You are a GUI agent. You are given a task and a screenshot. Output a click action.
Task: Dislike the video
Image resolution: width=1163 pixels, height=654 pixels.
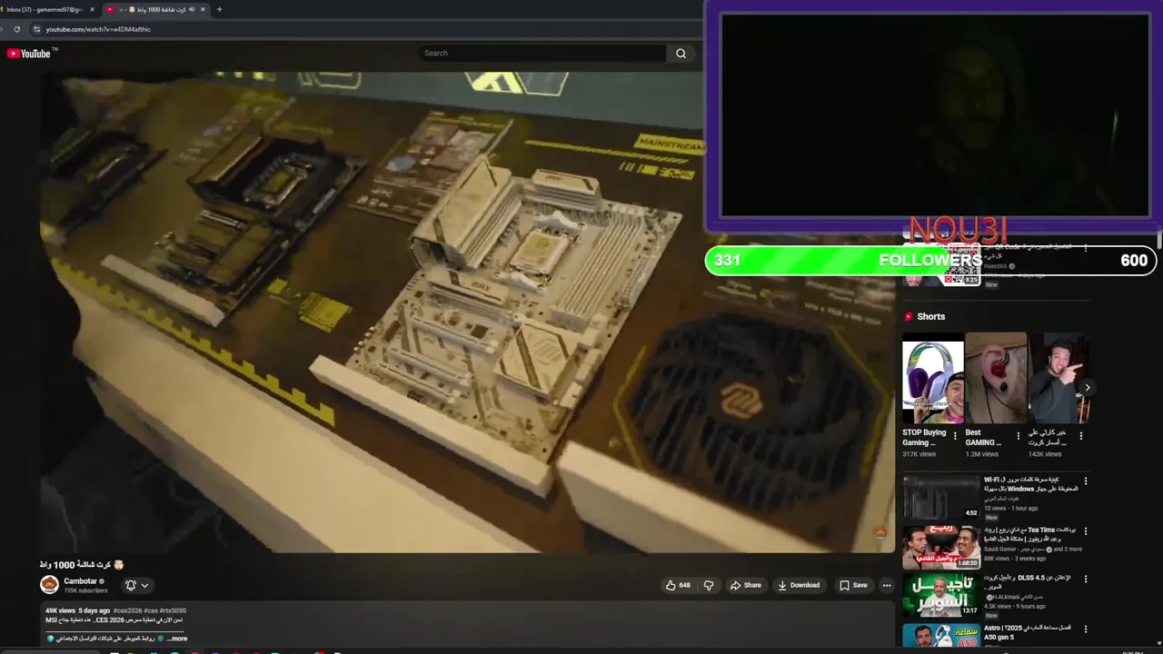tap(709, 586)
